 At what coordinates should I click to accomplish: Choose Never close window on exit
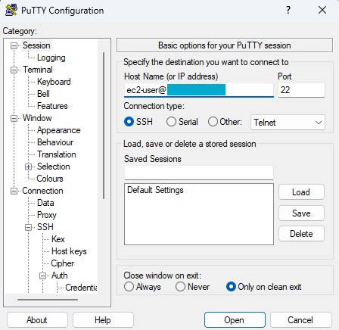(180, 287)
